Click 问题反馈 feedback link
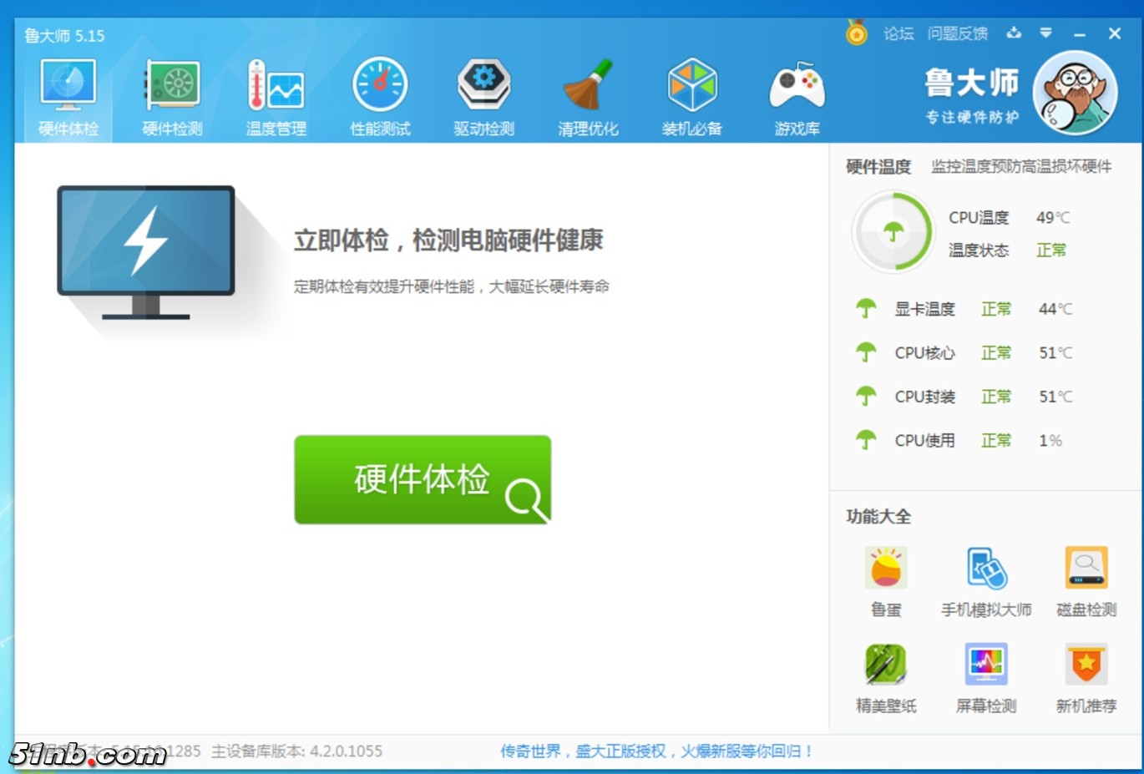Screen dimensions: 1144x774 [958, 34]
